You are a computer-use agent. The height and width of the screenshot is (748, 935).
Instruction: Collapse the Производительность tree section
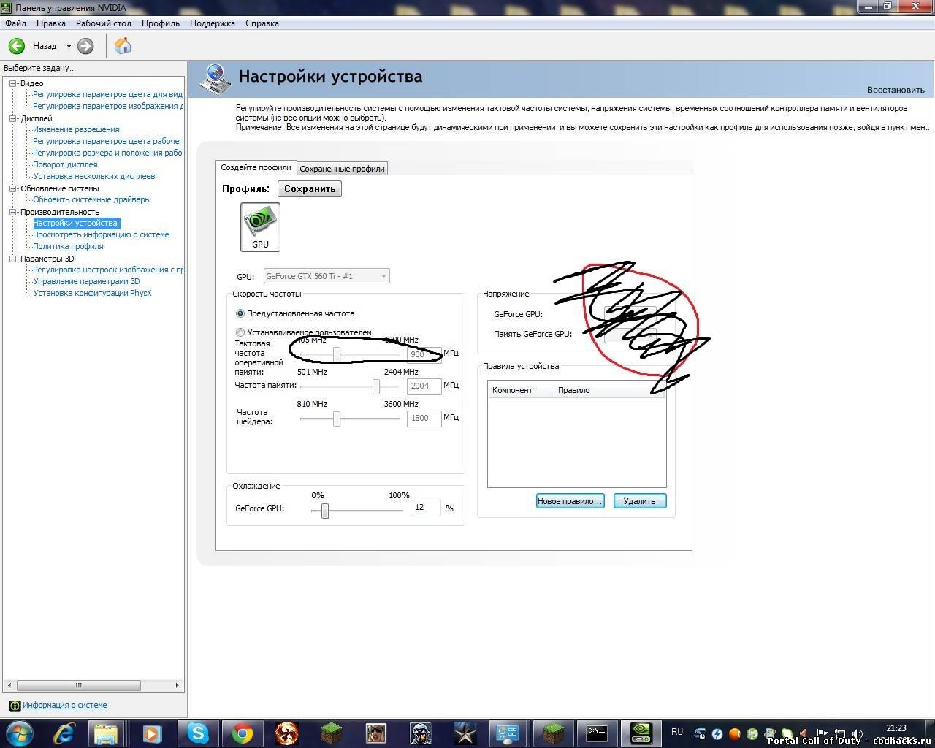(x=12, y=212)
